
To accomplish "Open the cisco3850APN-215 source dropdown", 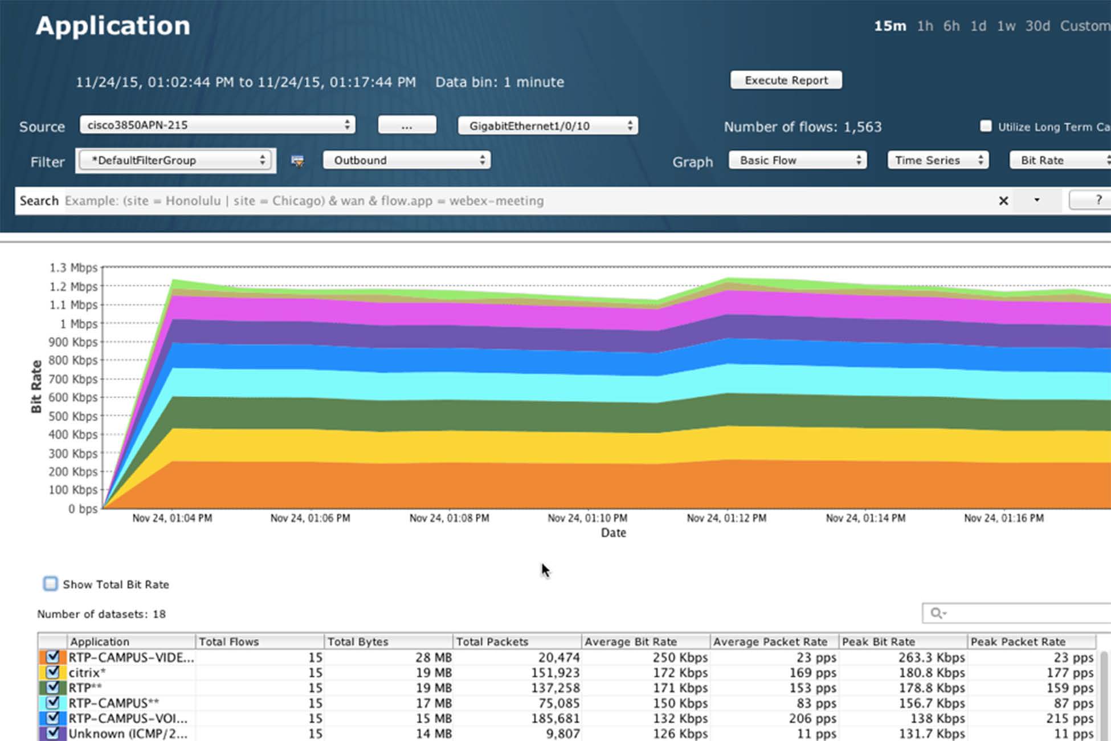I will [217, 125].
